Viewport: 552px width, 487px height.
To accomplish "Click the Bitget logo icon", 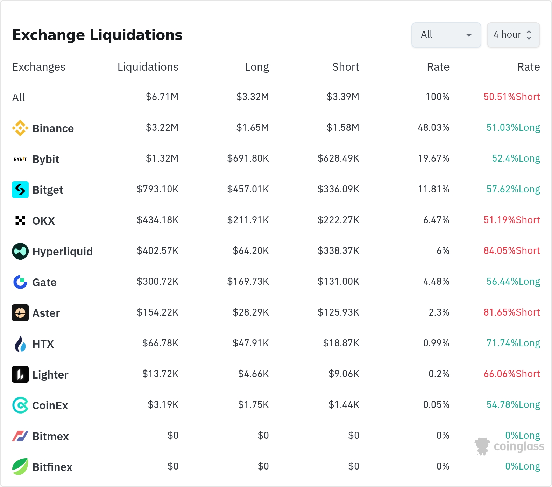I will point(20,190).
